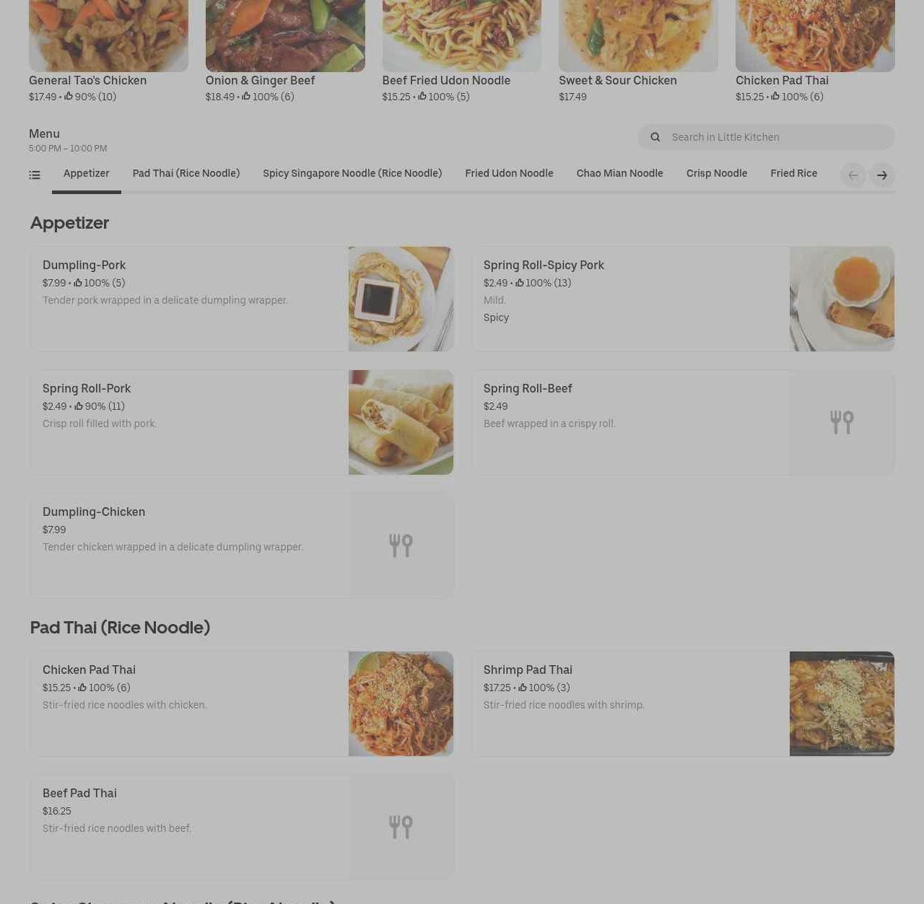Screen dimensions: 924x904
Task: Click the Chicken Pad Thai photo thumbnail
Action: [401, 703]
